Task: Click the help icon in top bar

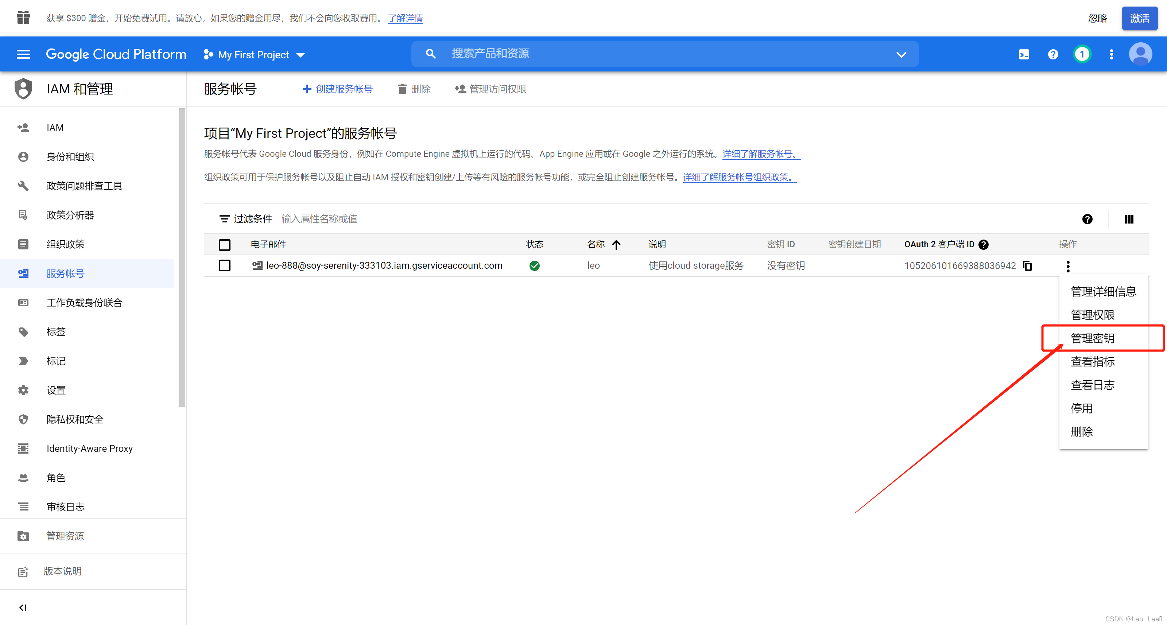Action: [1053, 54]
